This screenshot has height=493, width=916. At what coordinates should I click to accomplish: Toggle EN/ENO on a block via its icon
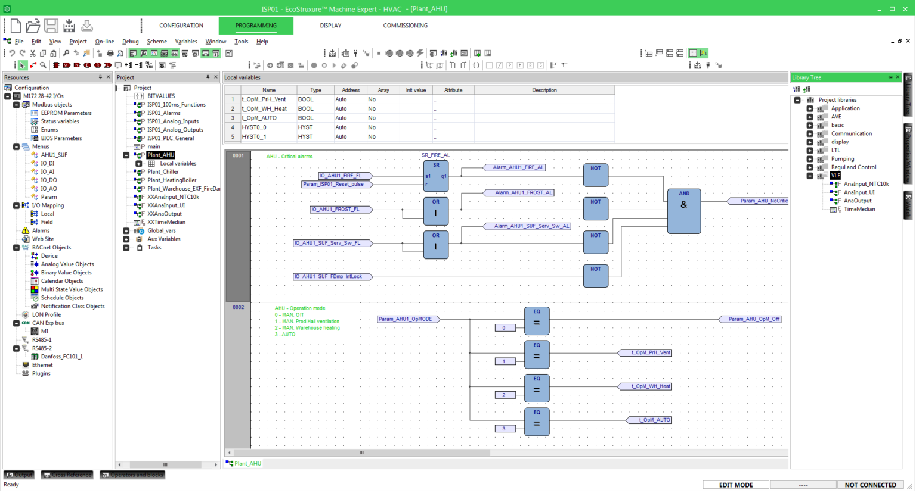point(149,65)
